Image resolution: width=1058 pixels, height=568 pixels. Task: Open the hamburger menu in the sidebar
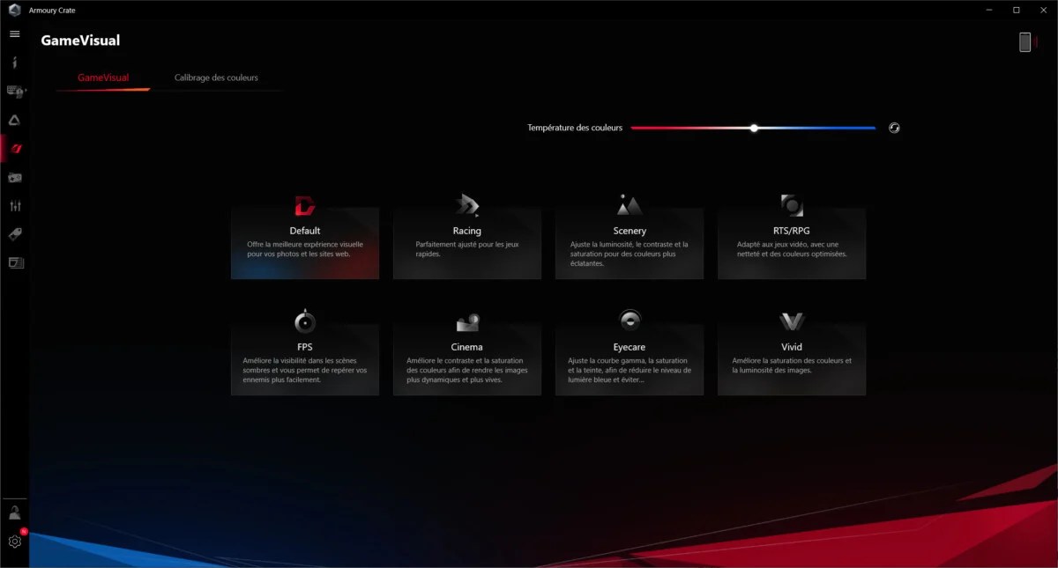coord(14,33)
